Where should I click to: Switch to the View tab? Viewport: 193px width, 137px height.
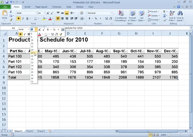pyautogui.click(x=91, y=7)
